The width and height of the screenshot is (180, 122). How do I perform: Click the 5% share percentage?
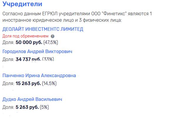point(44,107)
